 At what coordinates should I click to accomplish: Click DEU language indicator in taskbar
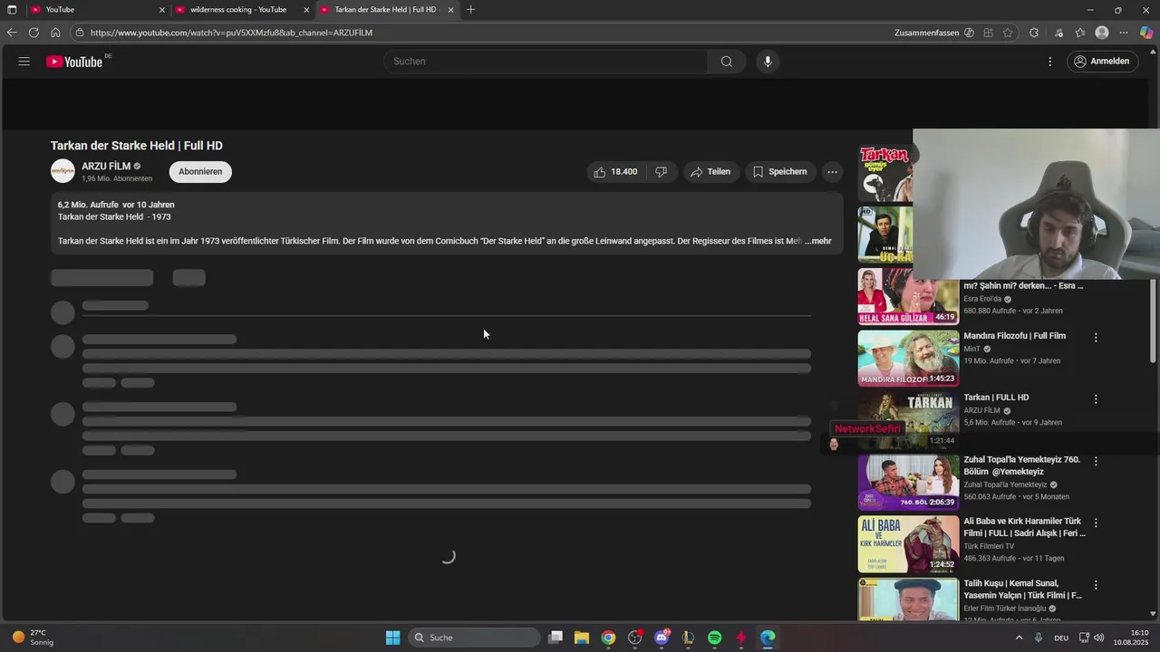coord(1061,638)
